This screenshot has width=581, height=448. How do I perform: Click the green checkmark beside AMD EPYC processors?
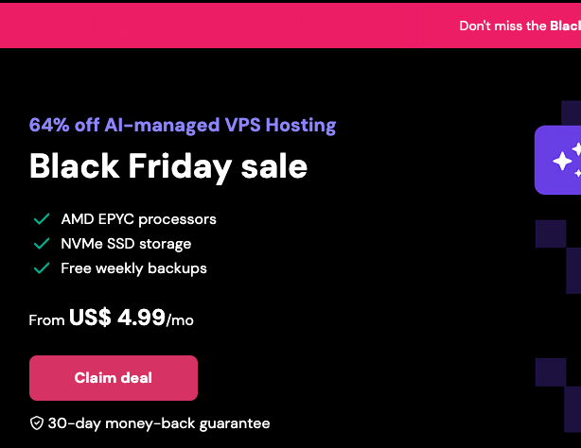[42, 219]
